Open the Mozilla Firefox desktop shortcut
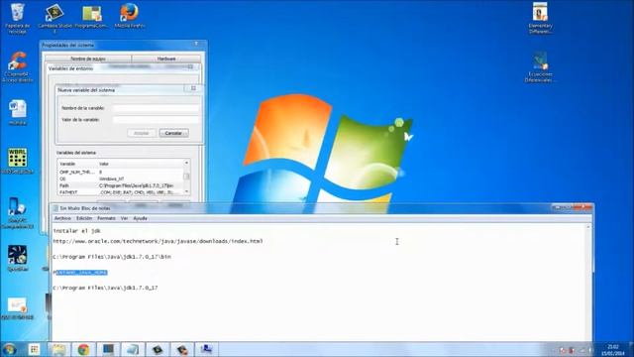The width and height of the screenshot is (634, 357). [x=130, y=16]
